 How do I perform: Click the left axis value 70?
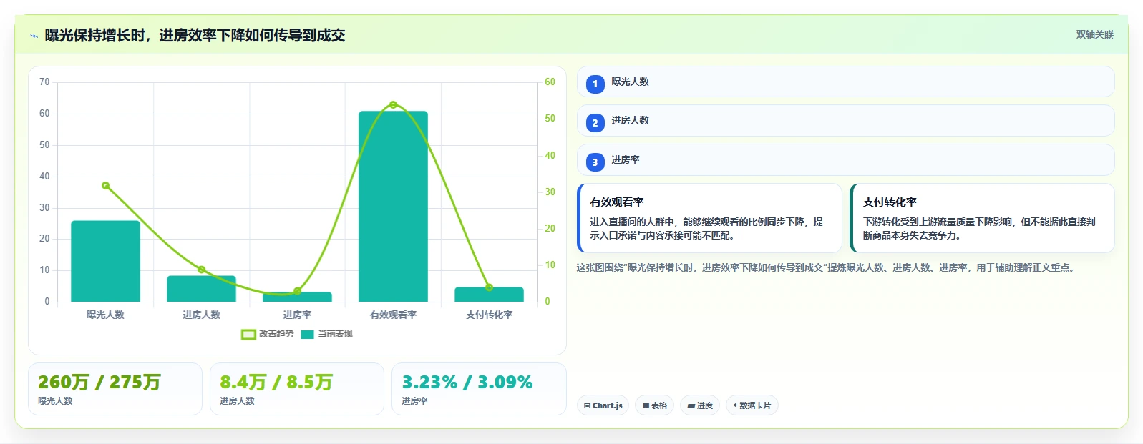pos(44,82)
